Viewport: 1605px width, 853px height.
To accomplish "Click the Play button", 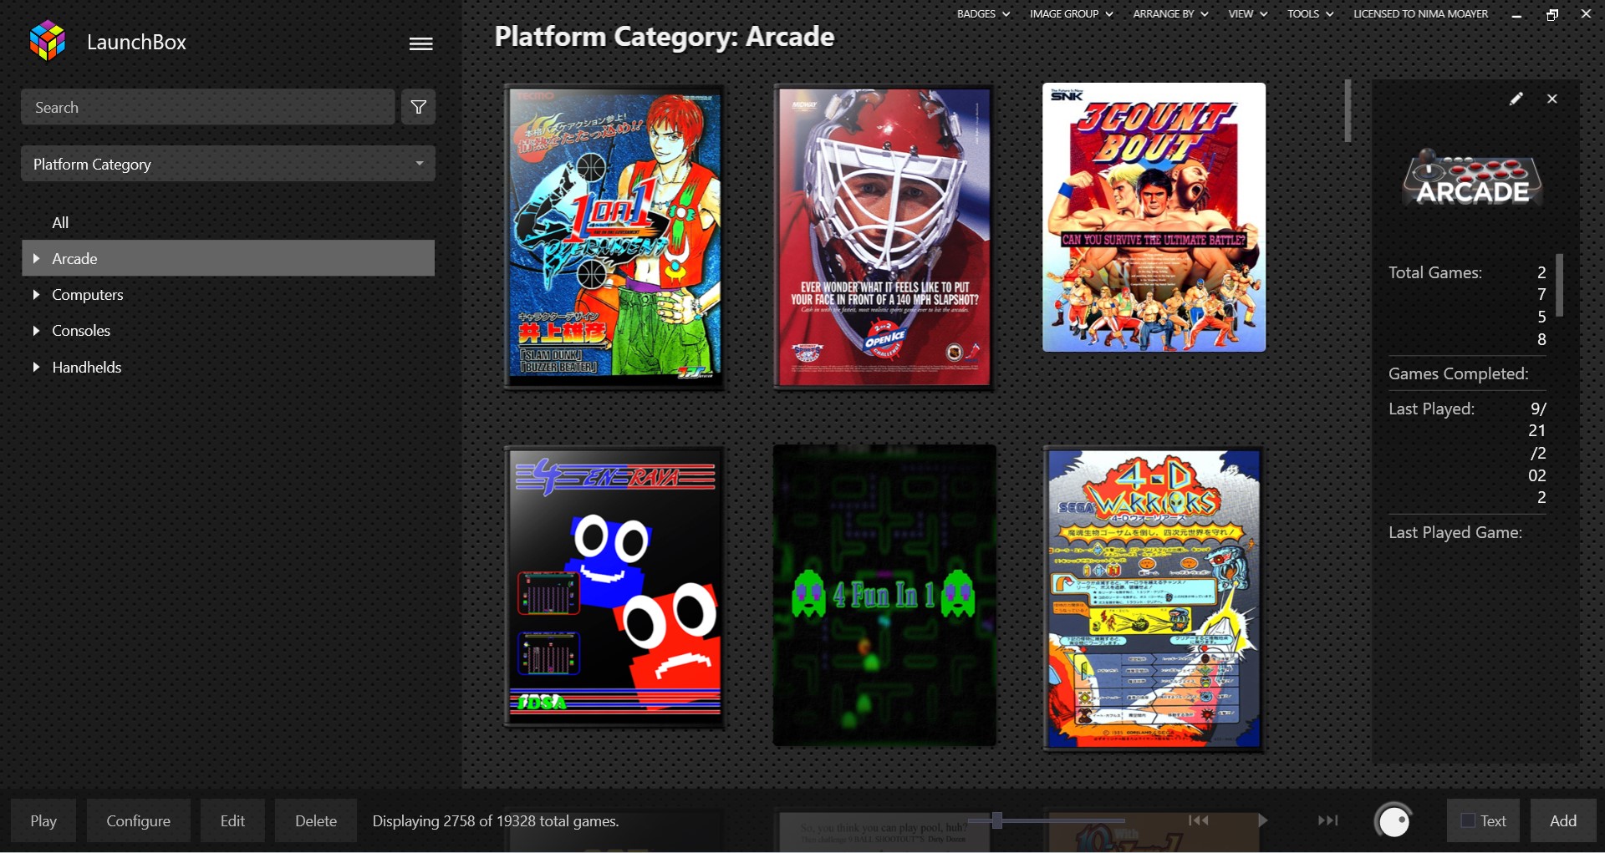I will point(43,820).
